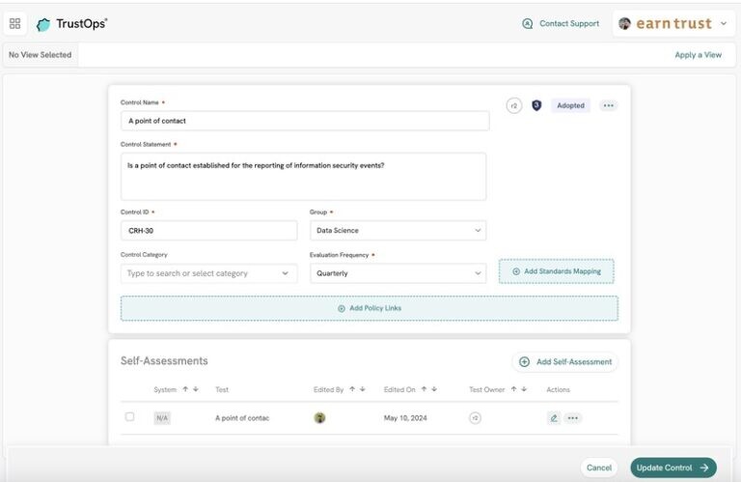Open the Control Category dropdown

(208, 273)
